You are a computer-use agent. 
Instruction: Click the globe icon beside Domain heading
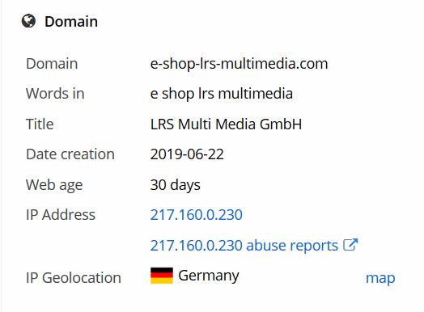tap(28, 21)
